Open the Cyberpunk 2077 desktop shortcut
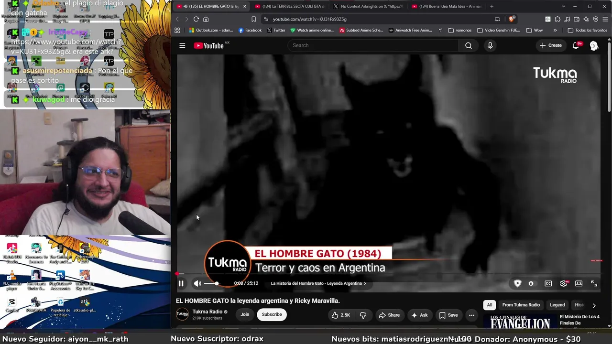 (85, 253)
